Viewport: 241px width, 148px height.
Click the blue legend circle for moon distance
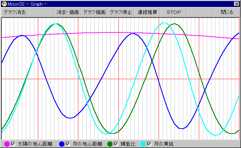click(61, 144)
